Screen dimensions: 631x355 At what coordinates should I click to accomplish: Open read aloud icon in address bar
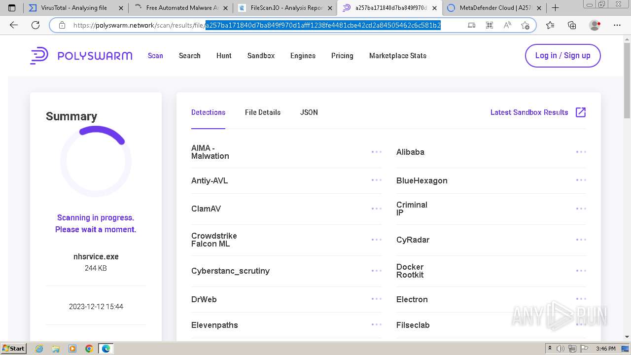(x=507, y=26)
